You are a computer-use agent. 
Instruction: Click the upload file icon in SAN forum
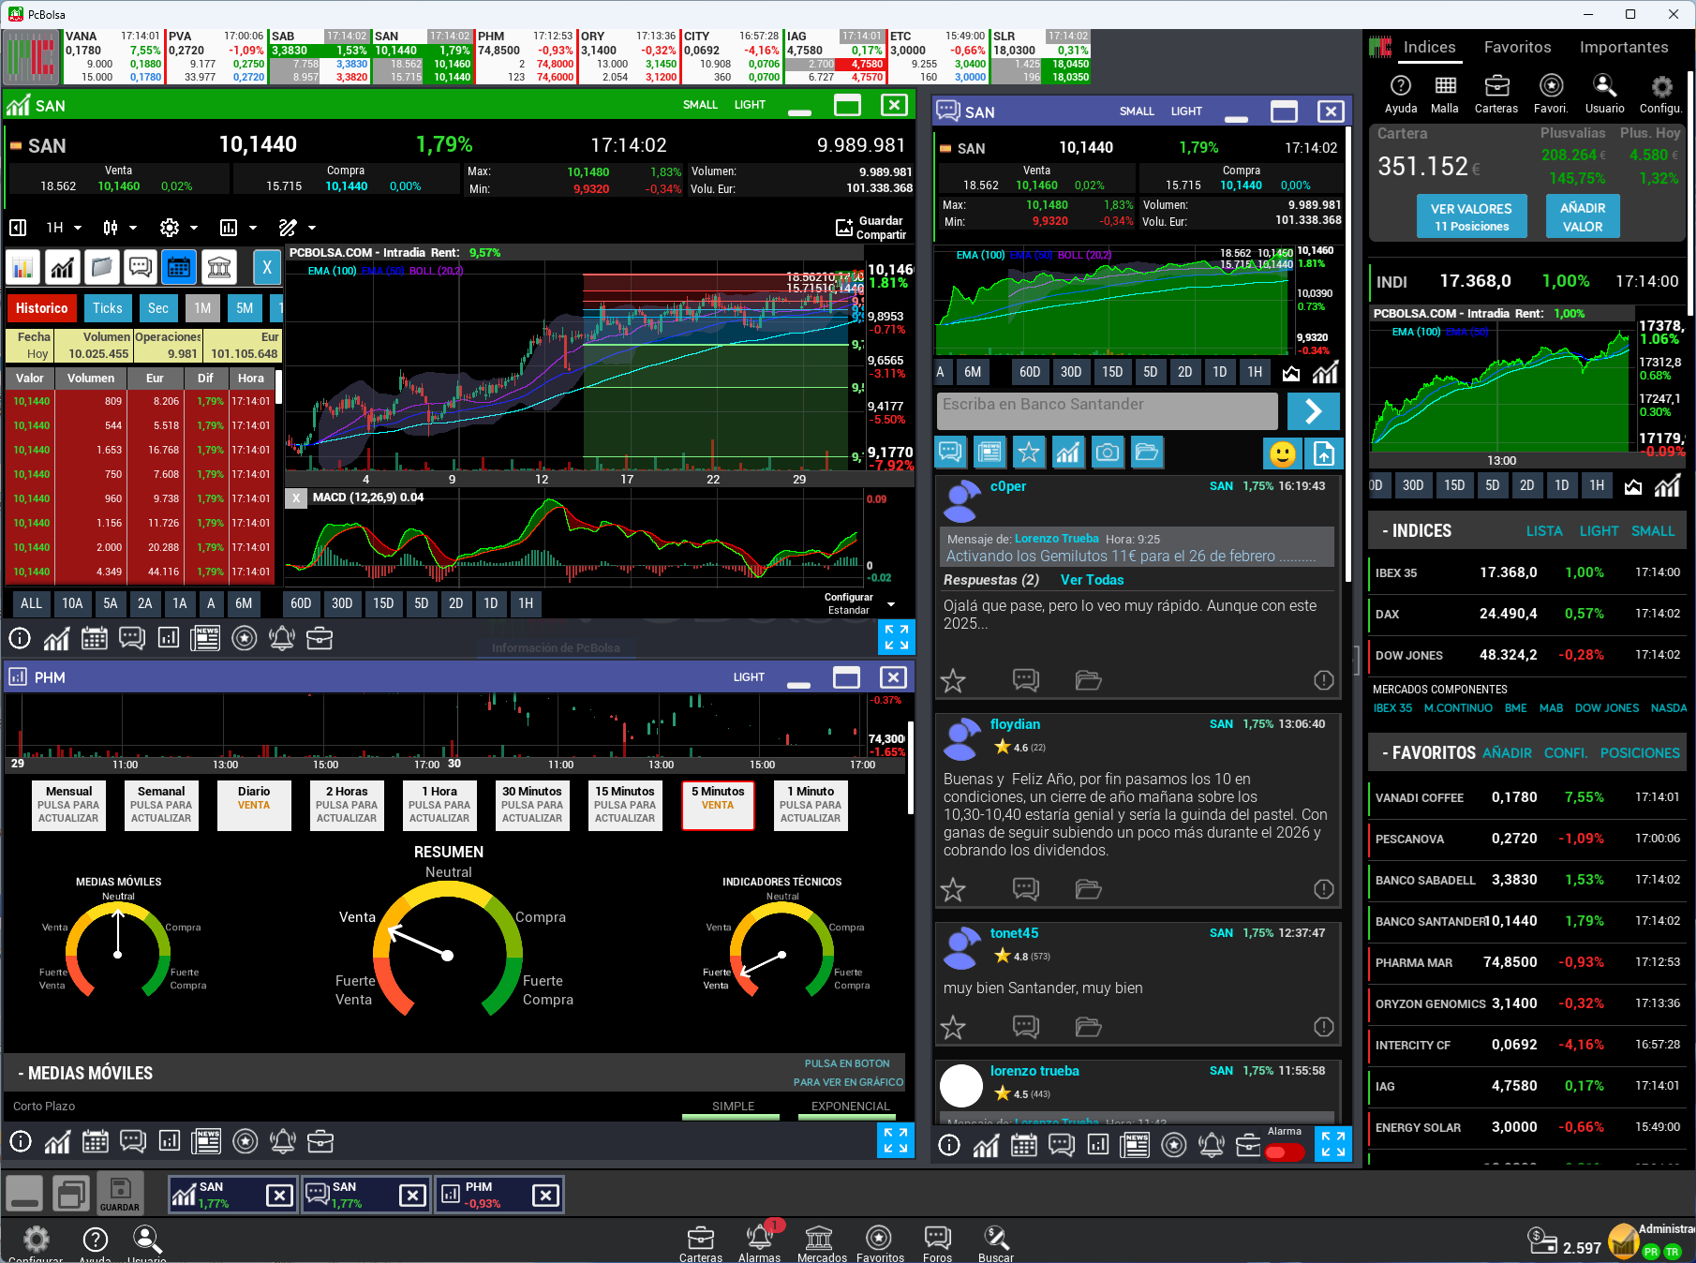point(1324,453)
